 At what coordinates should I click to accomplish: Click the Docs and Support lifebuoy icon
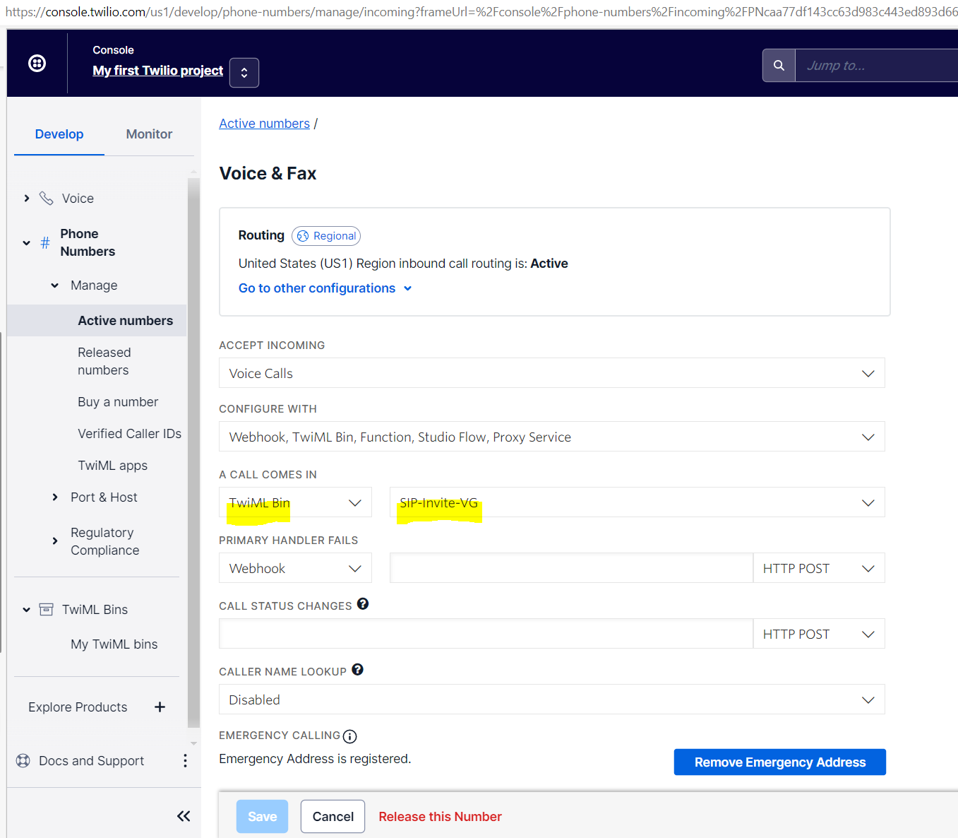click(x=23, y=761)
